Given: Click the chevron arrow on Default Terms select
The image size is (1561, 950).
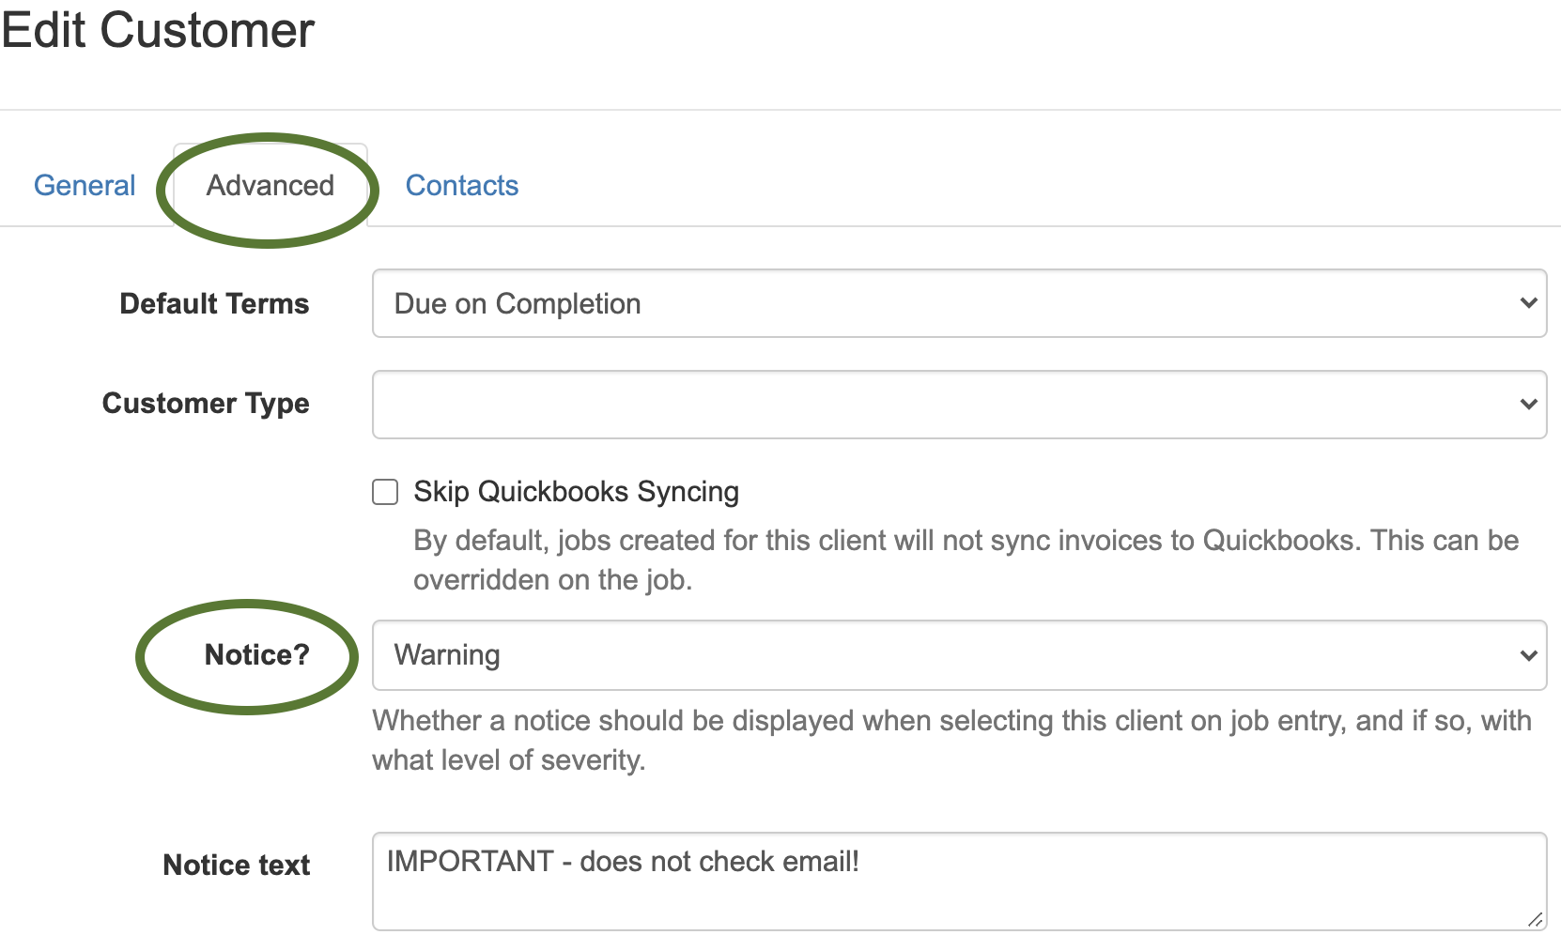Looking at the screenshot, I should (1528, 303).
